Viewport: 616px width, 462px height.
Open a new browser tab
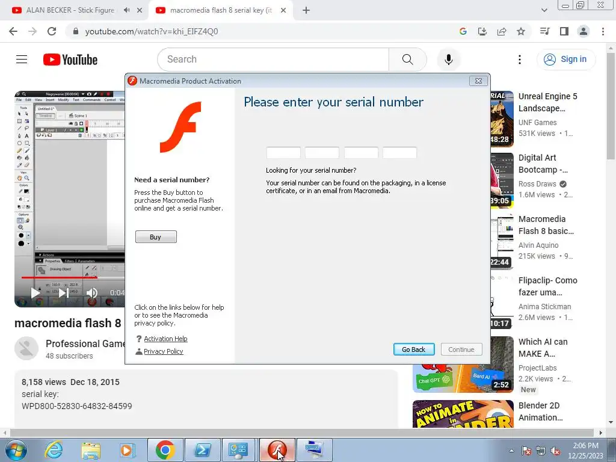pos(306,11)
